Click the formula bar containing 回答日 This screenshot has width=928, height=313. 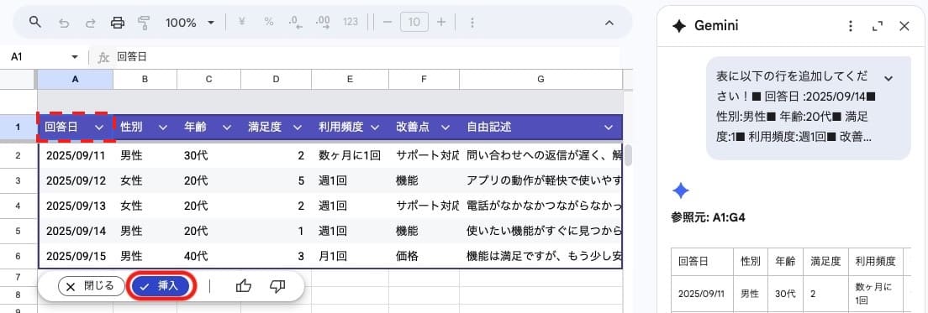point(367,57)
